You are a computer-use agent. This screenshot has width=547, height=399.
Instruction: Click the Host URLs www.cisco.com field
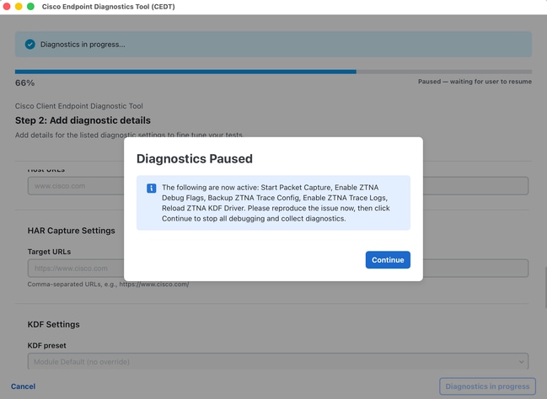point(278,186)
